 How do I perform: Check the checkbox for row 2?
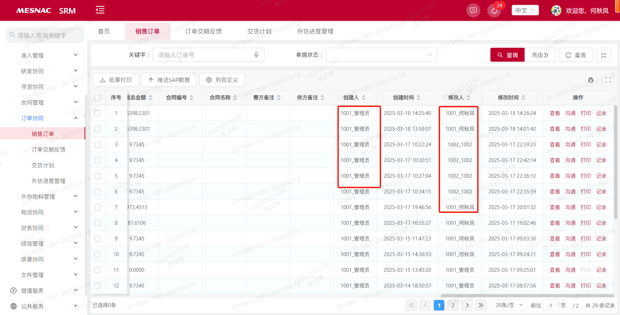(x=97, y=129)
